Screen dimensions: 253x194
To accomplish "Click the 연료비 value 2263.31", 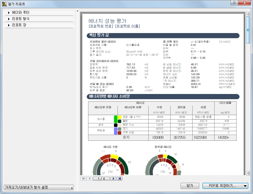I will pos(196,84).
